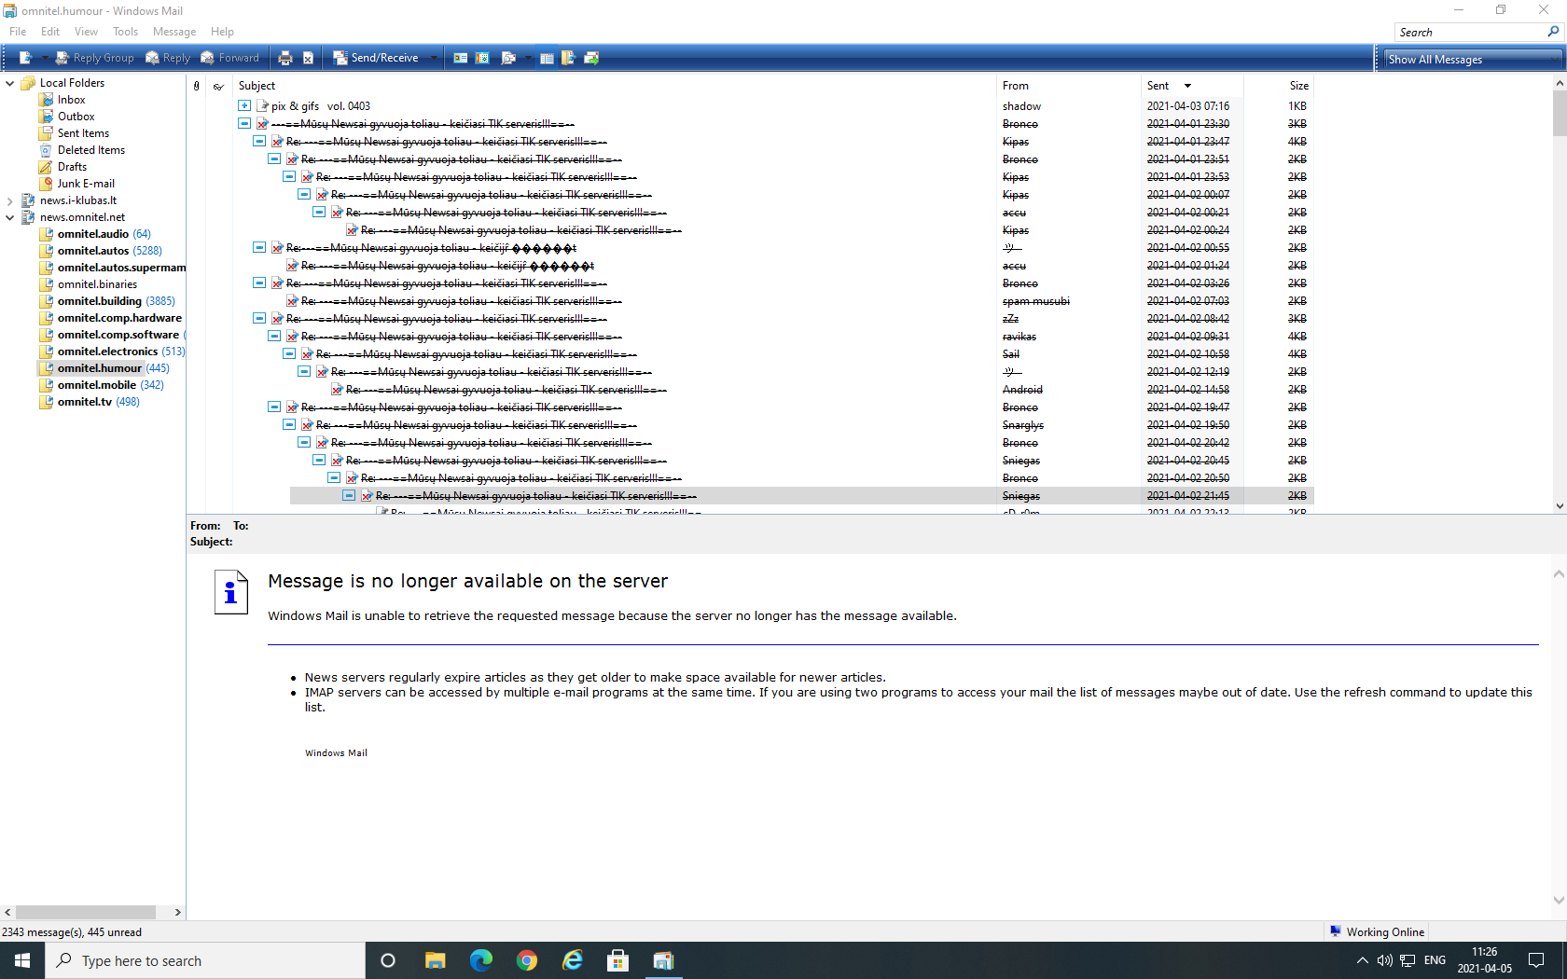
Task: Expand the 'pix & gifs vol. 0403' thread
Action: [x=244, y=106]
